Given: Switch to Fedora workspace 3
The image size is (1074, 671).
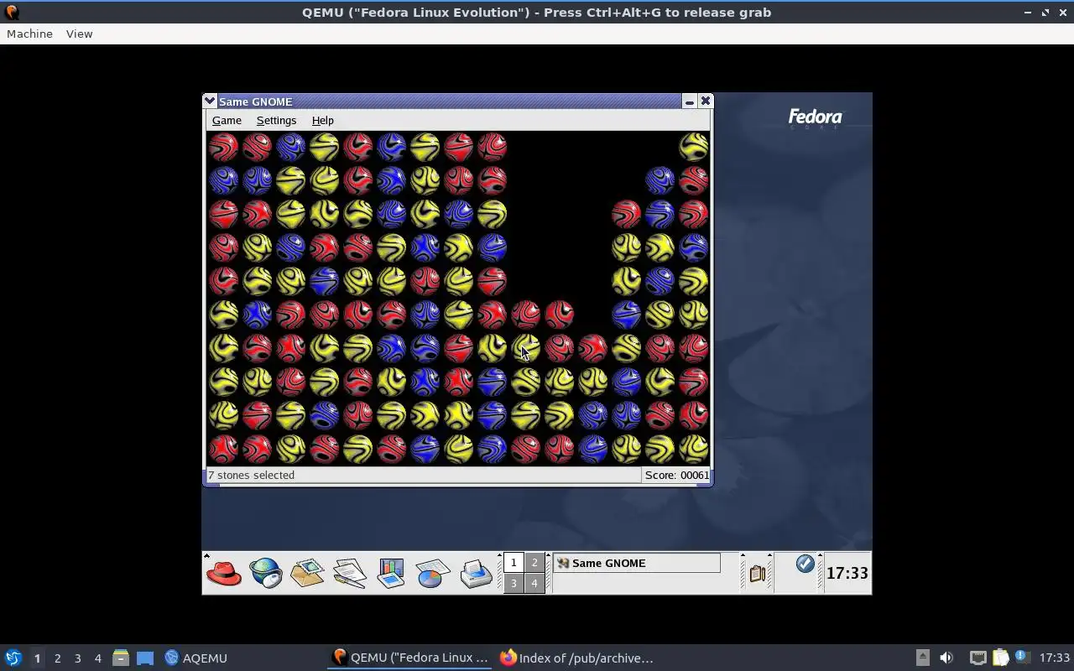Looking at the screenshot, I should 514,583.
